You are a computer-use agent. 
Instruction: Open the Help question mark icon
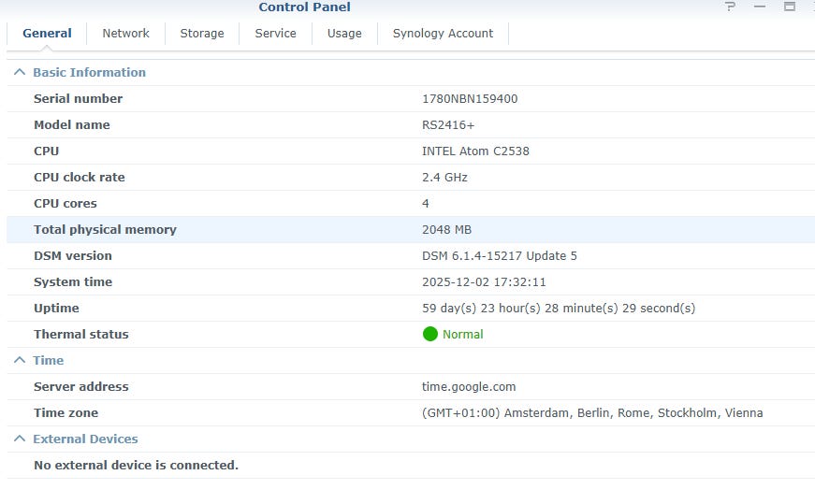point(731,7)
